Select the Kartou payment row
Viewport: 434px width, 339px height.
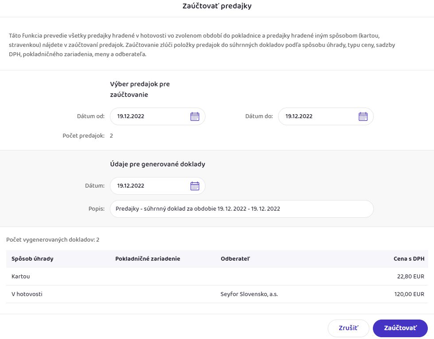(x=21, y=277)
